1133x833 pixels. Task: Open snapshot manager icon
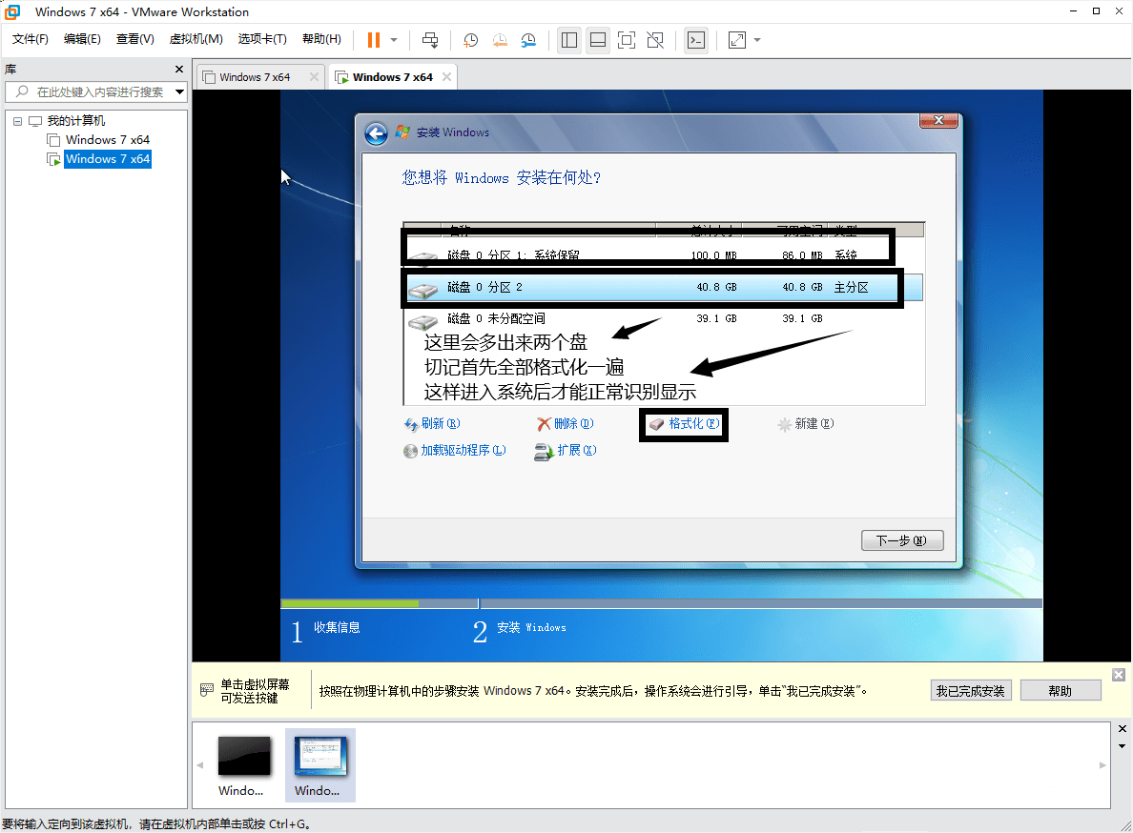[x=528, y=40]
